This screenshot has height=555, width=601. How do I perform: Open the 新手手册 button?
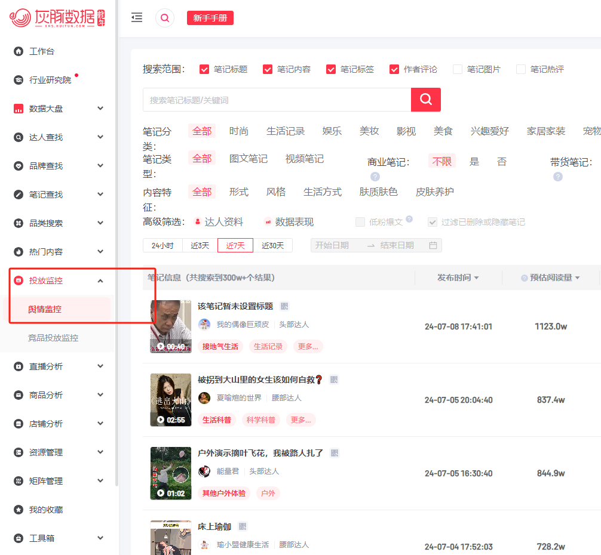(210, 18)
